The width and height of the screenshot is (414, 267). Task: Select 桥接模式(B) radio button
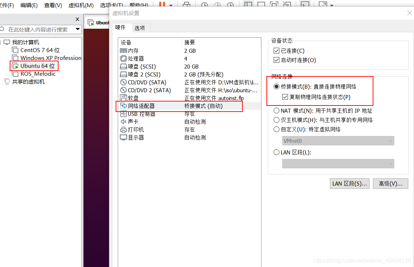[276, 86]
